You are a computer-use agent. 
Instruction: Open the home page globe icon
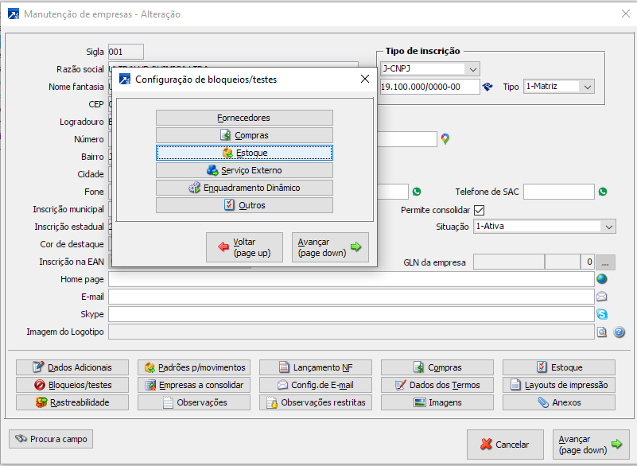point(602,279)
